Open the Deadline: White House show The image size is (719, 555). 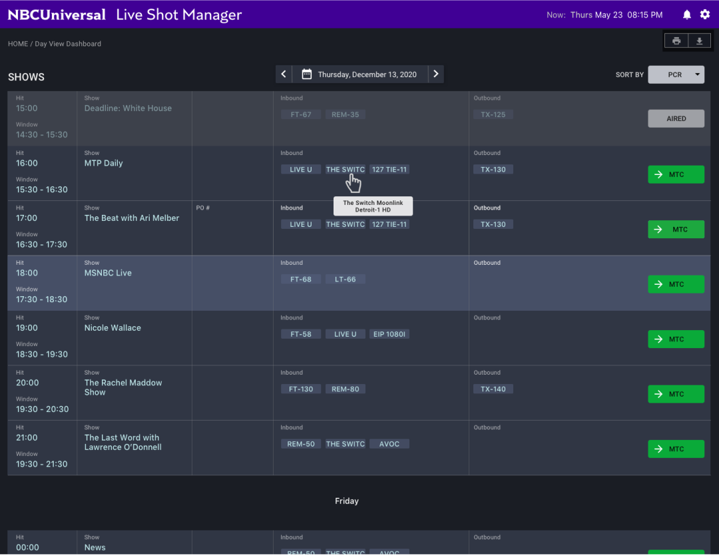click(128, 108)
